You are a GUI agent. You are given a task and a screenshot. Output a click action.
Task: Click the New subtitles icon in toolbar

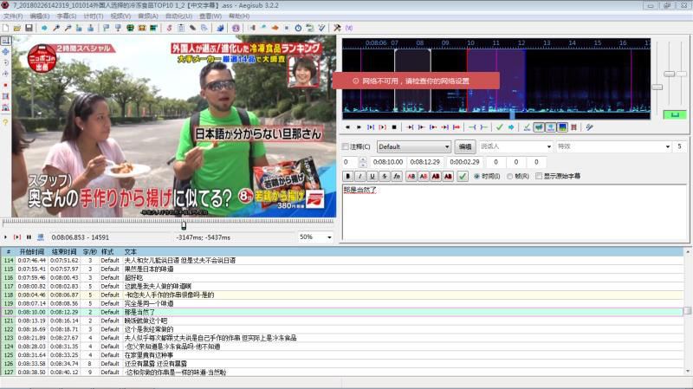pyautogui.click(x=5, y=28)
